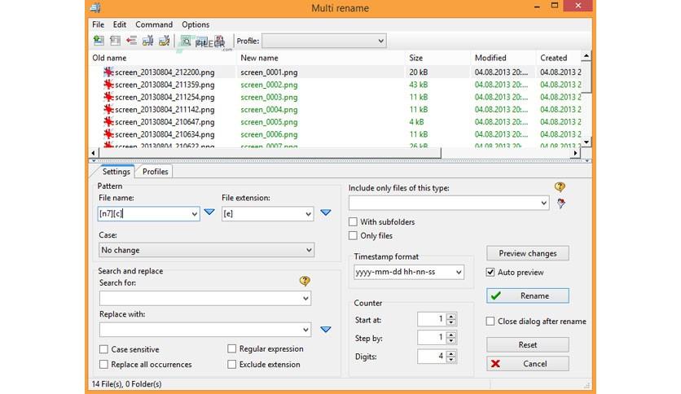The width and height of the screenshot is (681, 394).
Task: Select file screen_20130804_211254.png
Action: coord(165,97)
